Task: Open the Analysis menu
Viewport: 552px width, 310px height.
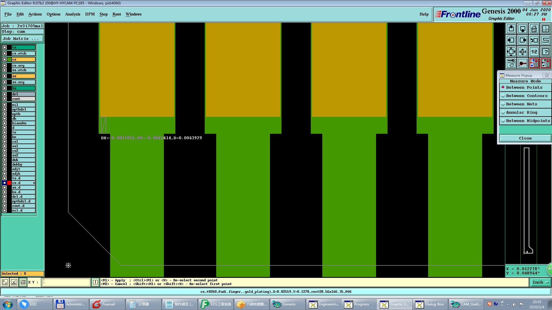Action: 72,14
